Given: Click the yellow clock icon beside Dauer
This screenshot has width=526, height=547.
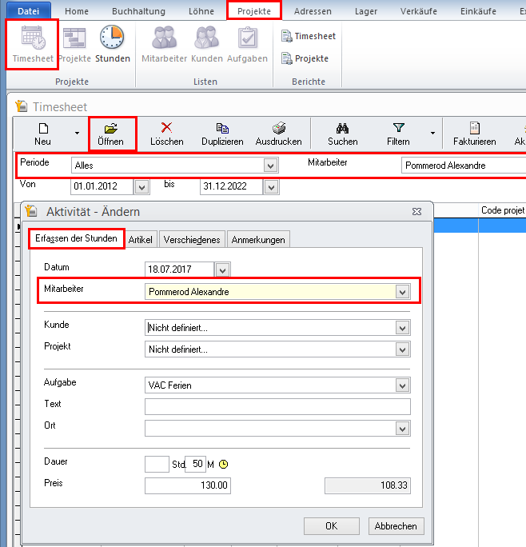Looking at the screenshot, I should pos(223,465).
